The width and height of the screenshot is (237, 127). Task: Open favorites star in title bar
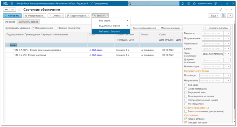194,3
